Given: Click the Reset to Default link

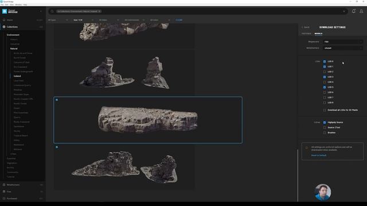Looking at the screenshot, I should point(319,155).
